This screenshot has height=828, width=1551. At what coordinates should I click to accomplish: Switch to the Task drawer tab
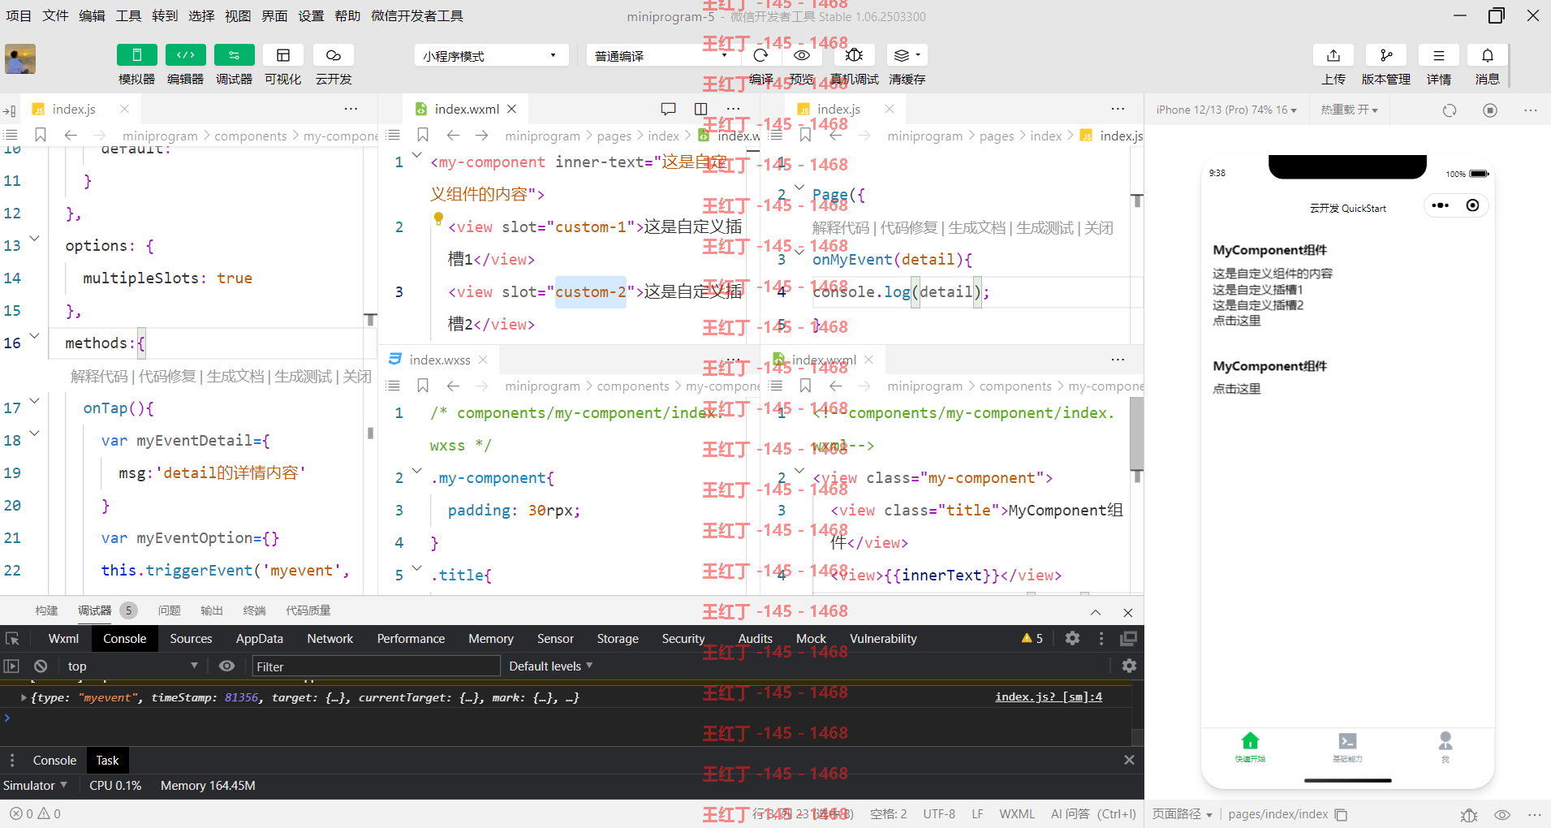pyautogui.click(x=107, y=761)
